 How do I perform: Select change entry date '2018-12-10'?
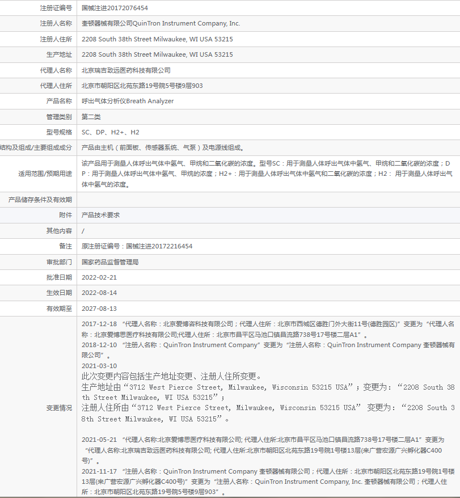99,345
